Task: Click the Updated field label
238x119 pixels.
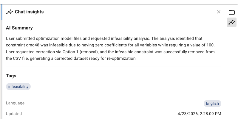Action: (x=14, y=114)
